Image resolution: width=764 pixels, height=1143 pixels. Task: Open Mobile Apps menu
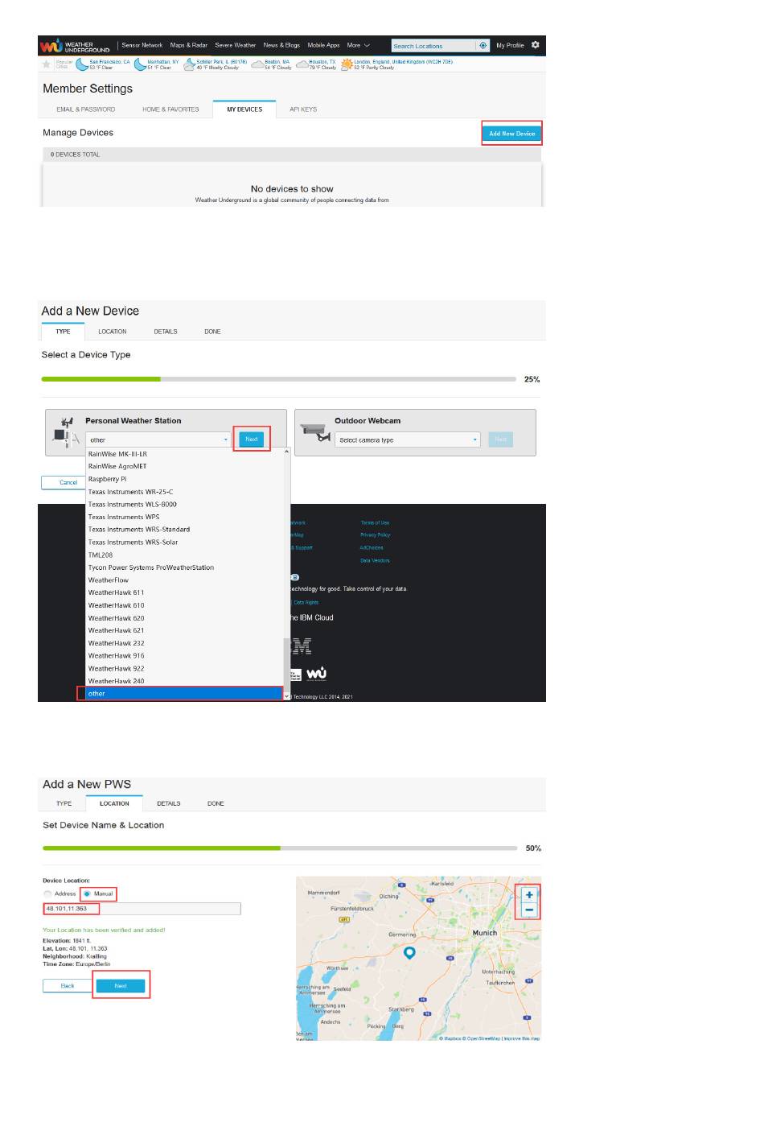tap(323, 45)
